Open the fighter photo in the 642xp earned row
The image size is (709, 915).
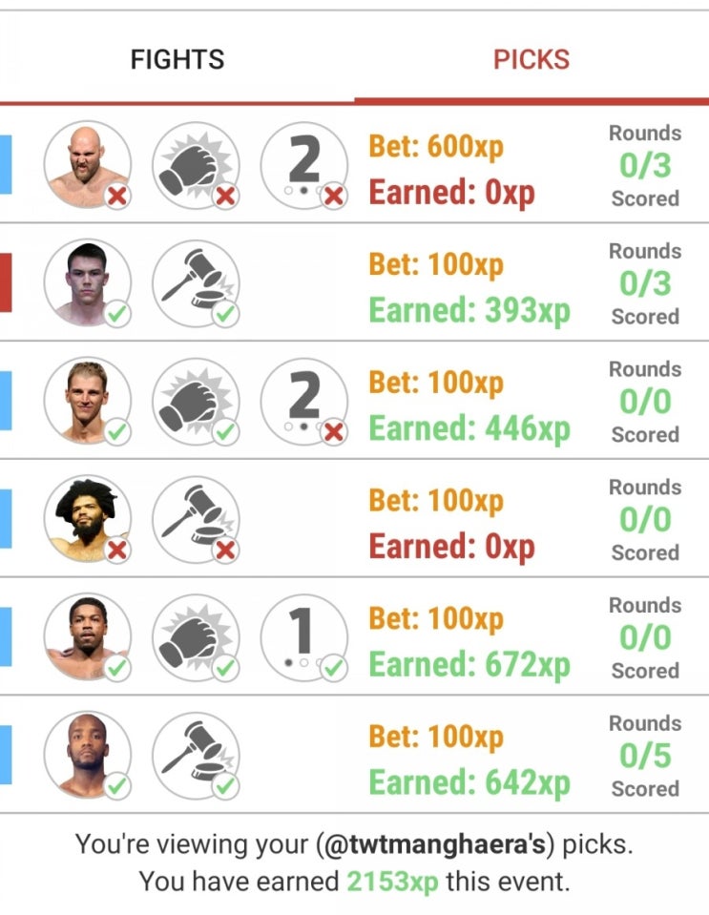88,755
